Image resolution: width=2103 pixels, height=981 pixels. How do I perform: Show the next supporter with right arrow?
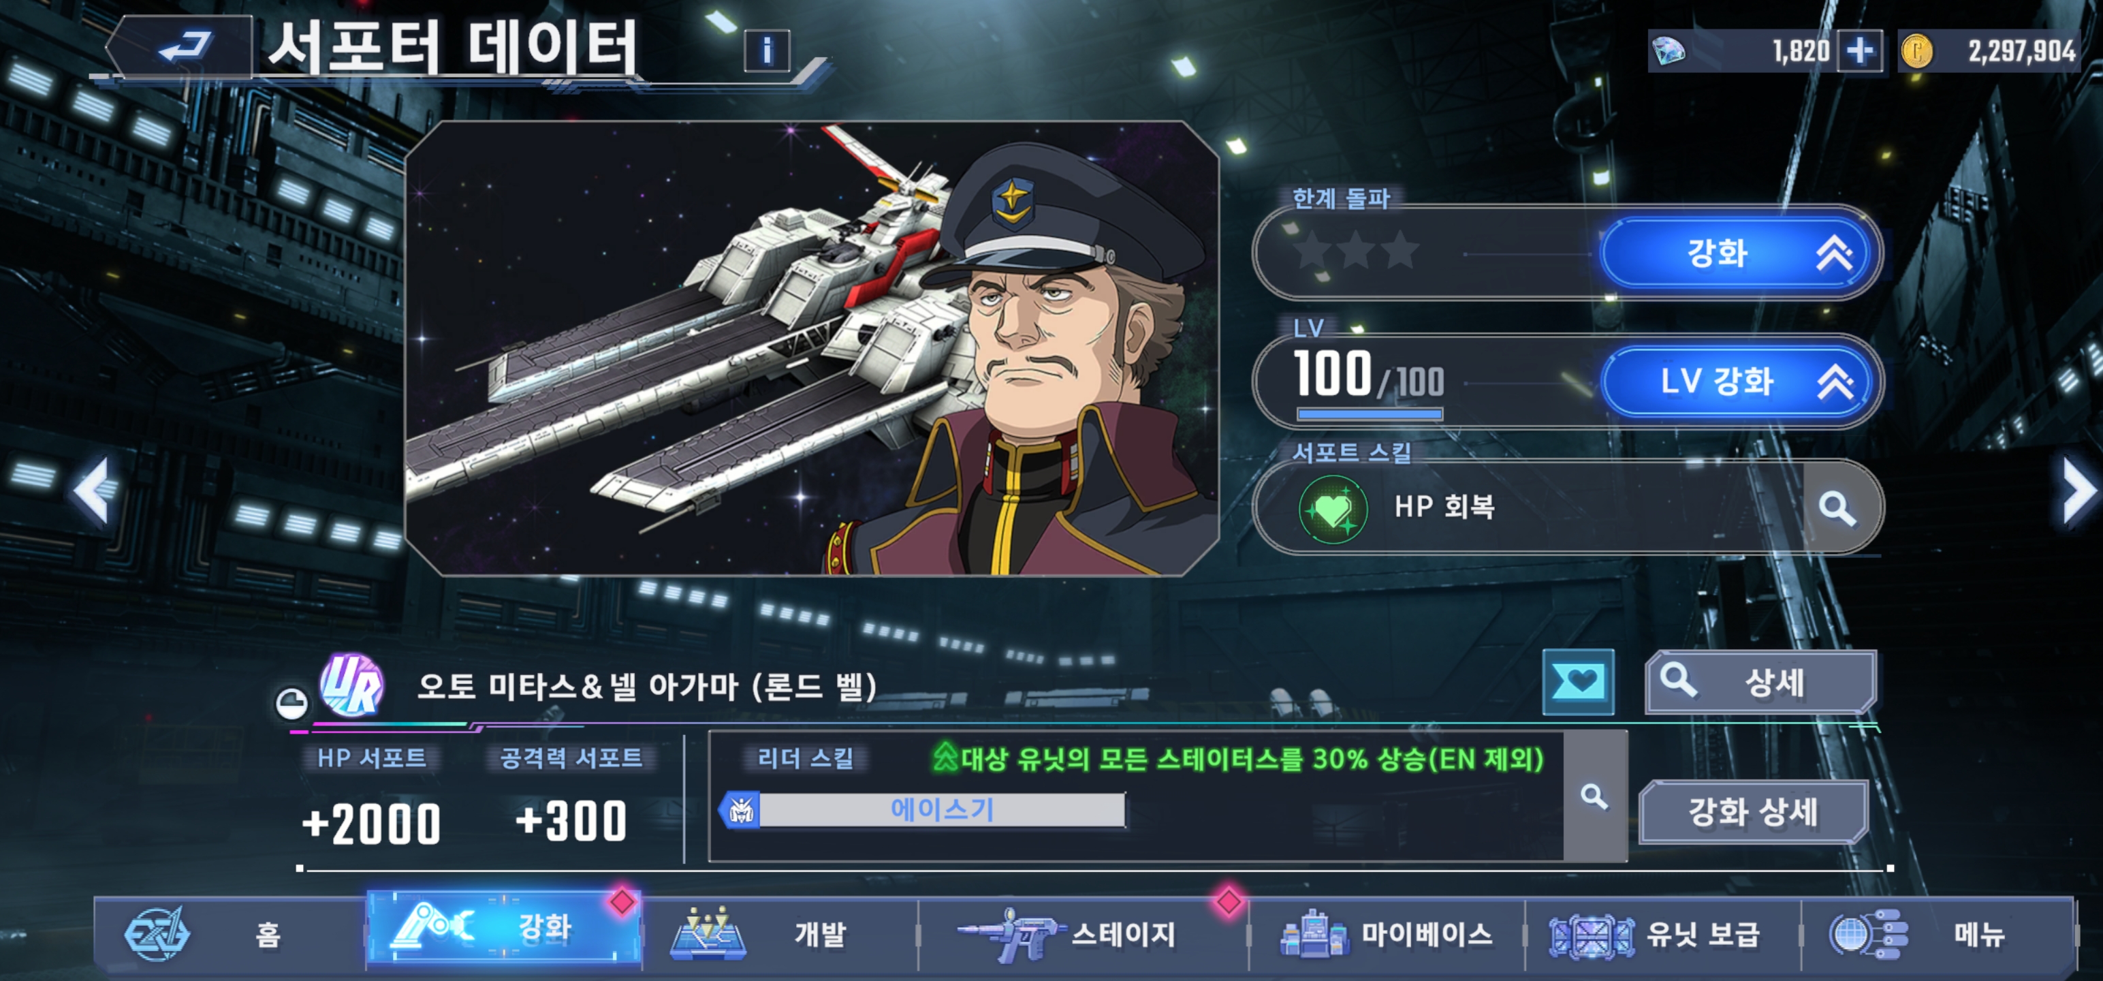tap(2078, 490)
